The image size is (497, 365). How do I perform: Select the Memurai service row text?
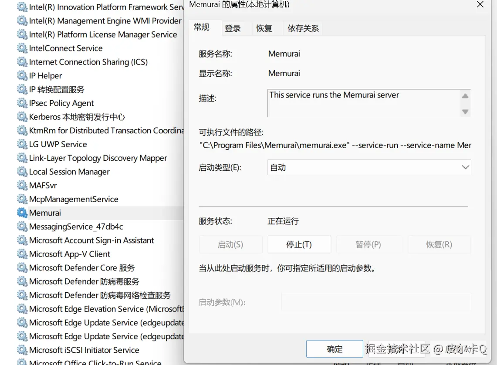tap(45, 213)
